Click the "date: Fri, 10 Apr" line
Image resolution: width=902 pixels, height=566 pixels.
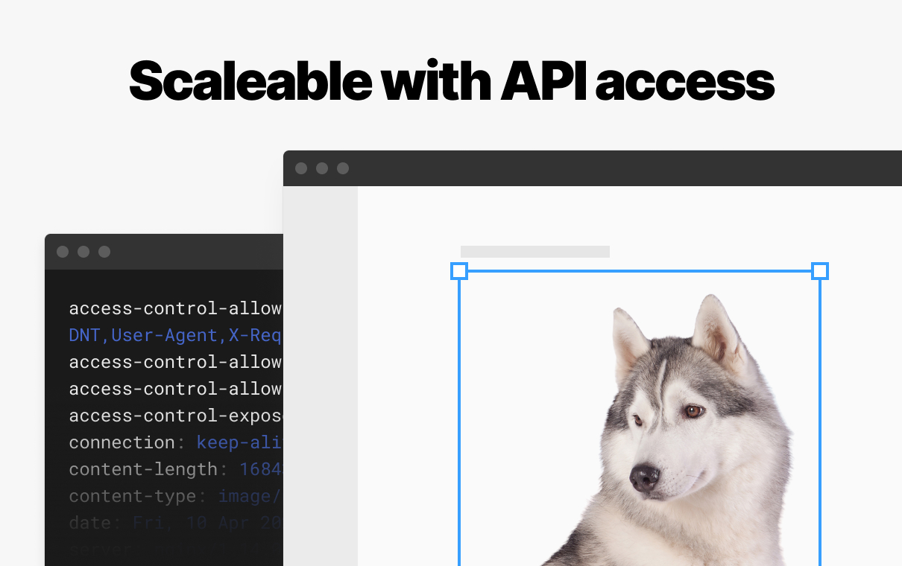pyautogui.click(x=174, y=523)
